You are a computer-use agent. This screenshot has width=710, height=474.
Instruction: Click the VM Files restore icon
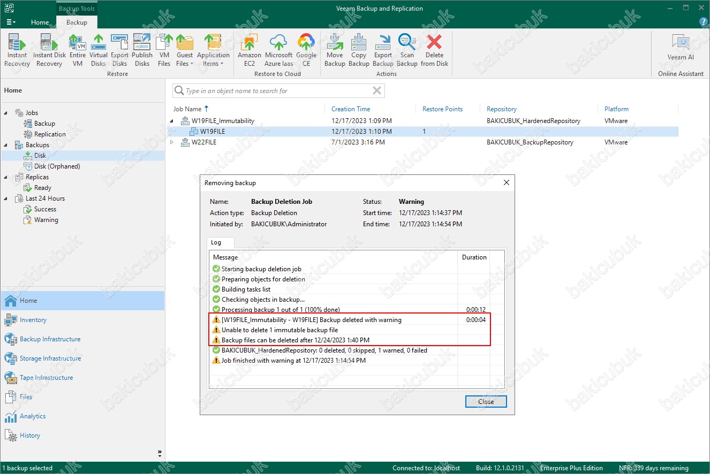pyautogui.click(x=164, y=50)
